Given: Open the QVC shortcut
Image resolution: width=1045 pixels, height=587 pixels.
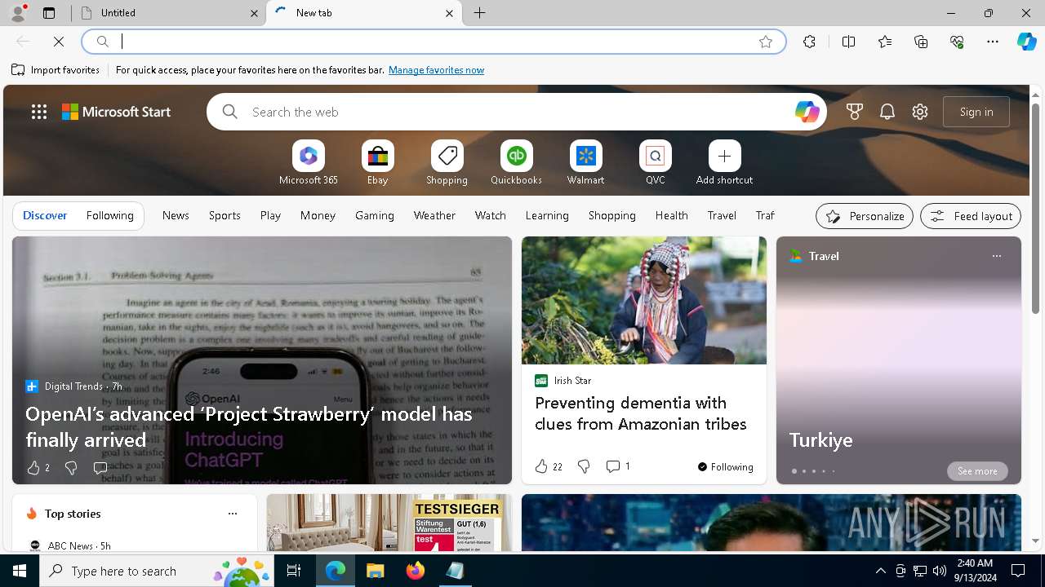Looking at the screenshot, I should (655, 163).
